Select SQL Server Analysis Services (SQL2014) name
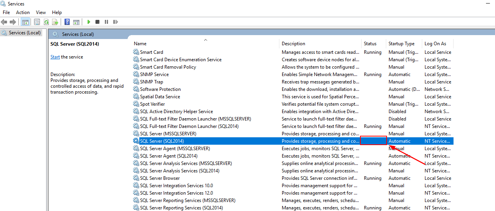Screen dimensions: 495x211 [x=180, y=171]
